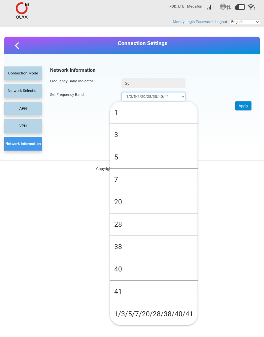Viewport: 264px width, 337px height.
Task: Click the back arrow icon
Action: click(17, 45)
